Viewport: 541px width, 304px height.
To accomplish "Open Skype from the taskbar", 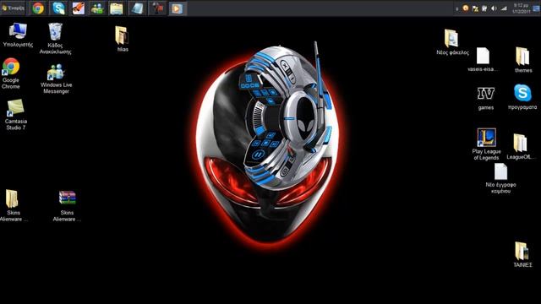I will click(x=58, y=8).
